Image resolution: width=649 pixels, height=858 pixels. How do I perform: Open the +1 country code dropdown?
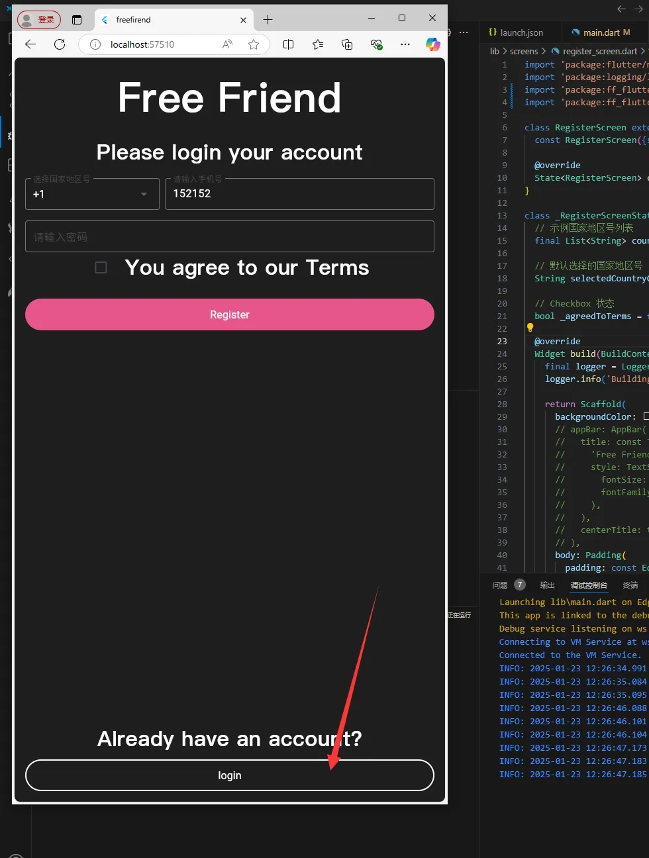(92, 194)
